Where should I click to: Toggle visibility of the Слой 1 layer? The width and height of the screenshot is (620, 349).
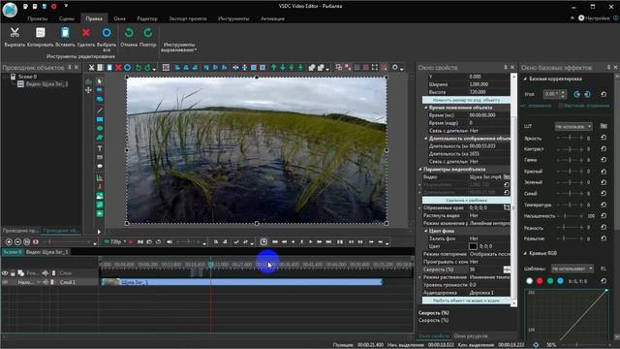[x=5, y=282]
